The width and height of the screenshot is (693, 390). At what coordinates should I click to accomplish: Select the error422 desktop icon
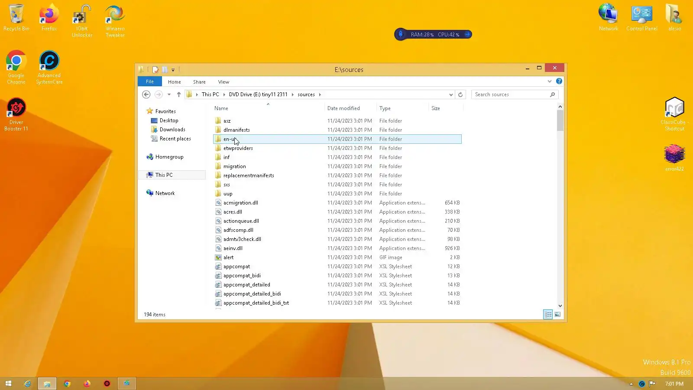(674, 158)
